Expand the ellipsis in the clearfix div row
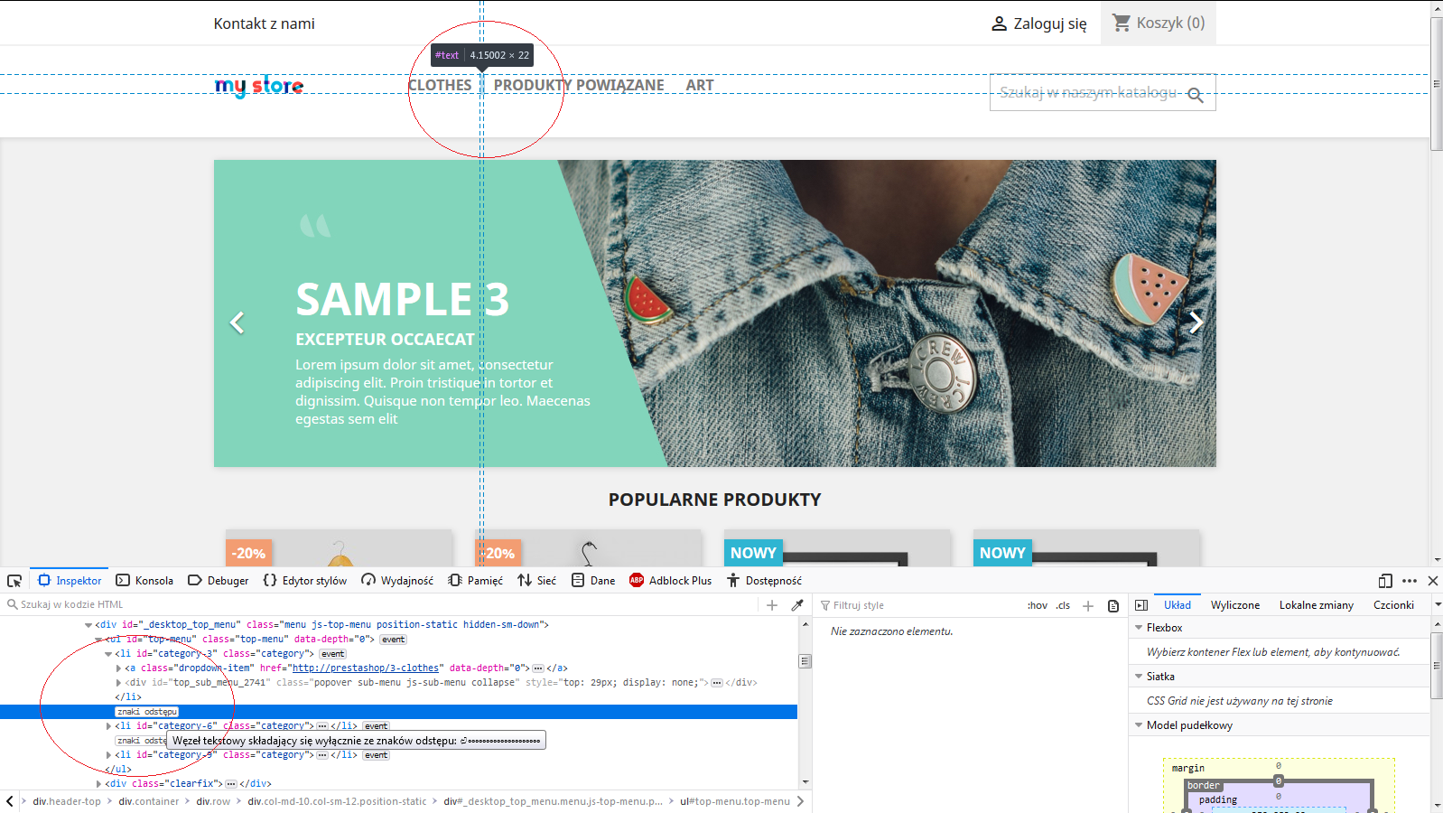This screenshot has width=1443, height=813. tap(231, 784)
